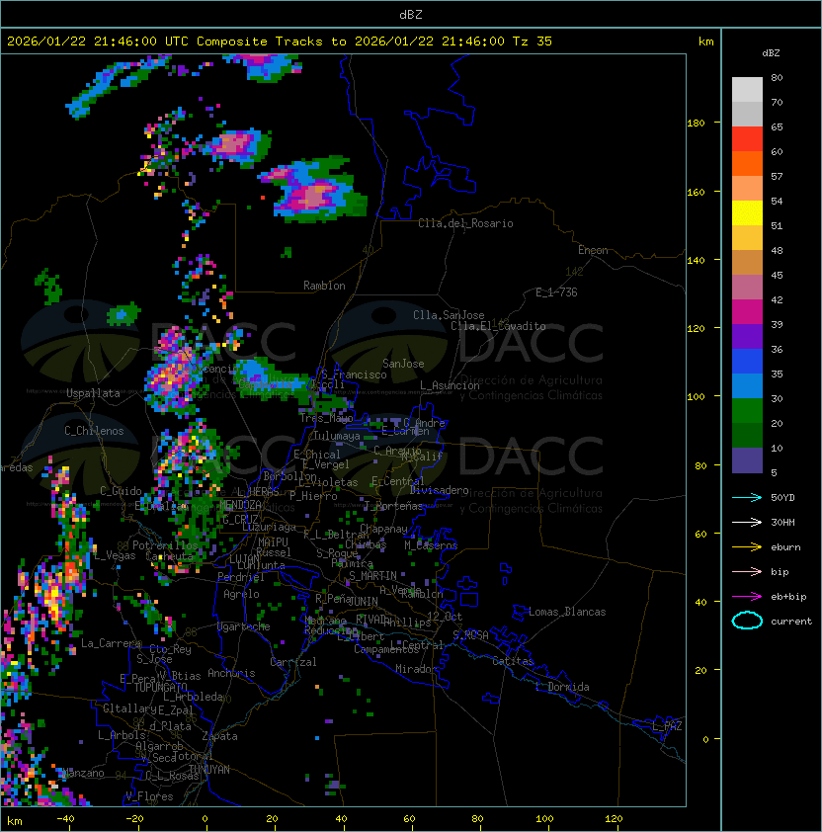Click the L_Asuncion place label
Image resolution: width=822 pixels, height=832 pixels.
[450, 385]
